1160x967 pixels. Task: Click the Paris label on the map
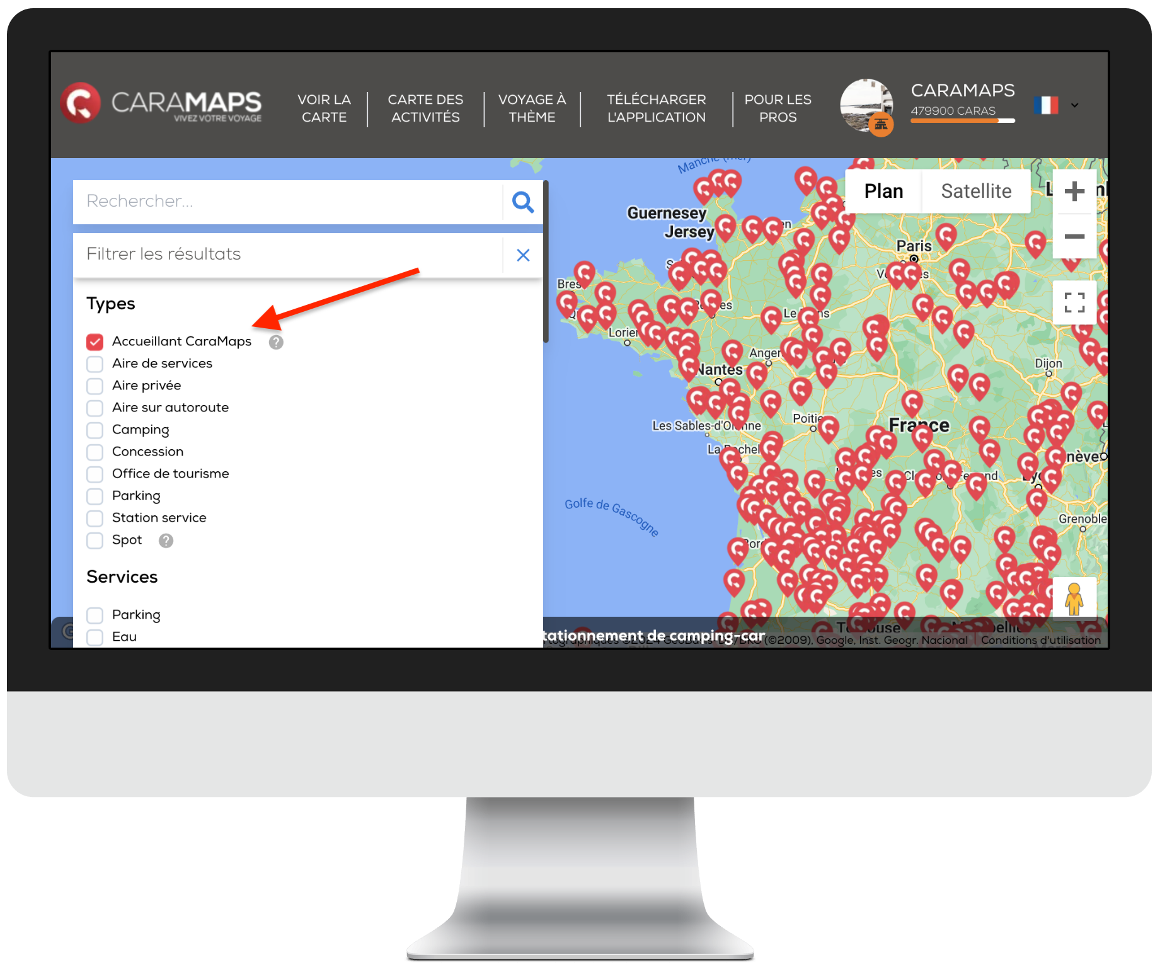coord(914,246)
